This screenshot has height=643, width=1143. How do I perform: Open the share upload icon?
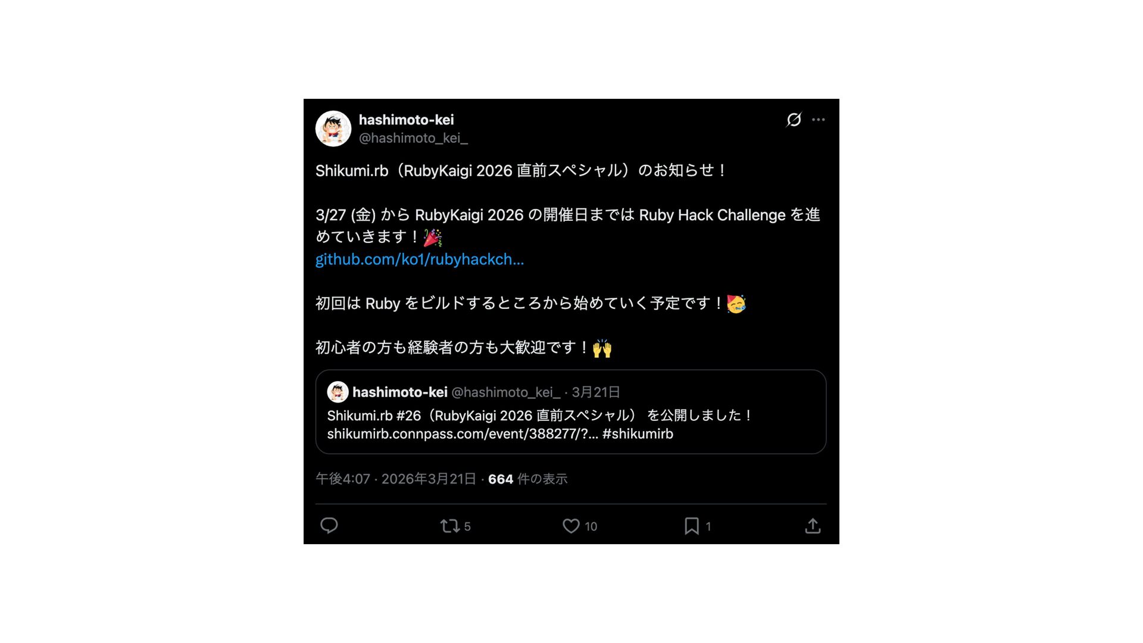tap(813, 526)
